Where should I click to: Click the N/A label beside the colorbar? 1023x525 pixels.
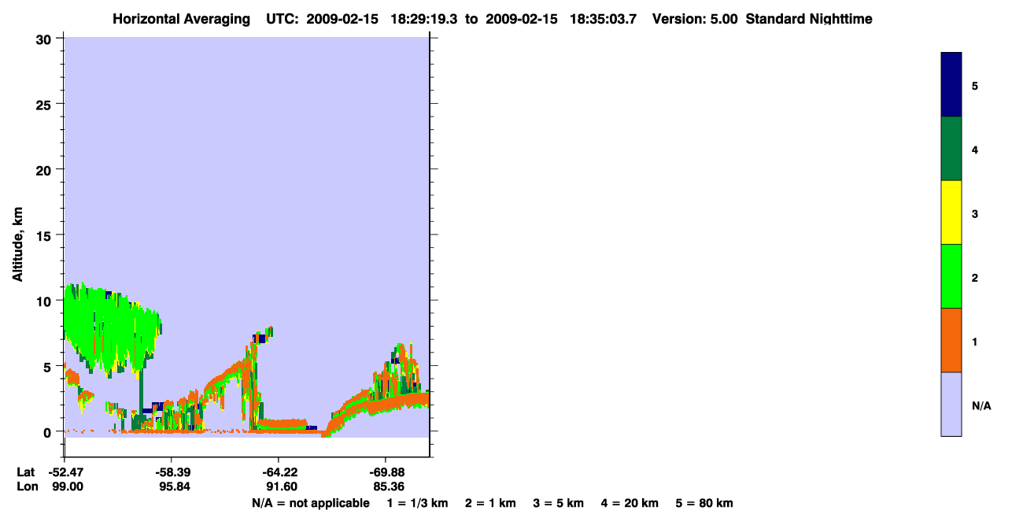[x=981, y=406]
